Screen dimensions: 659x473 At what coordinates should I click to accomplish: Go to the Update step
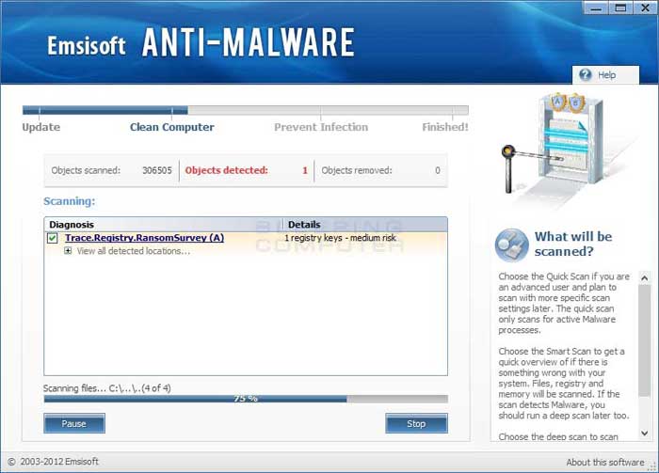point(41,127)
